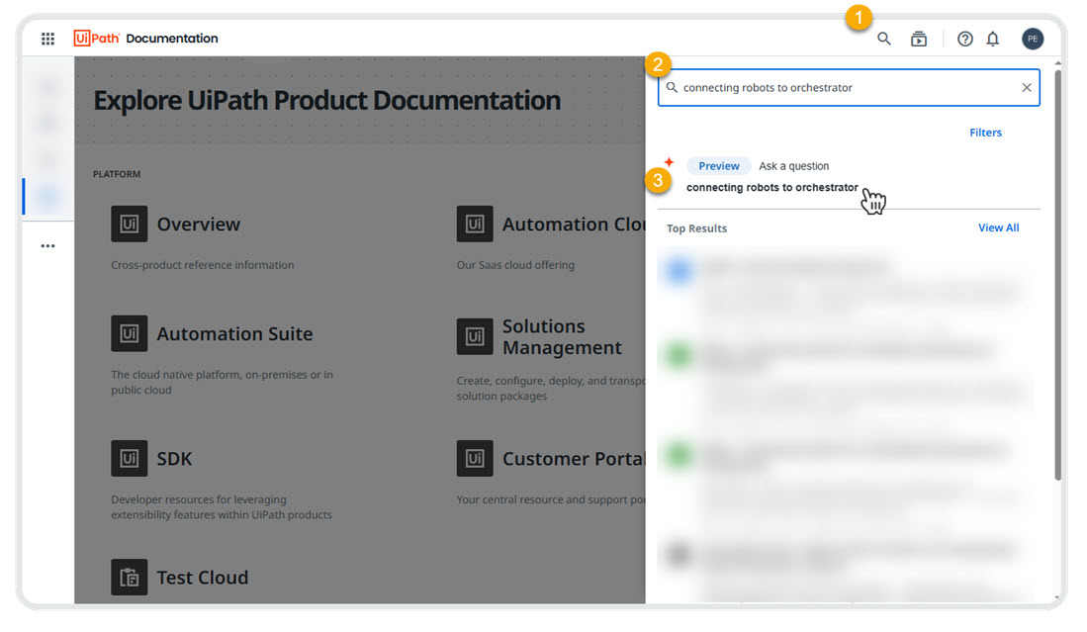Open the app launcher grid icon

47,39
